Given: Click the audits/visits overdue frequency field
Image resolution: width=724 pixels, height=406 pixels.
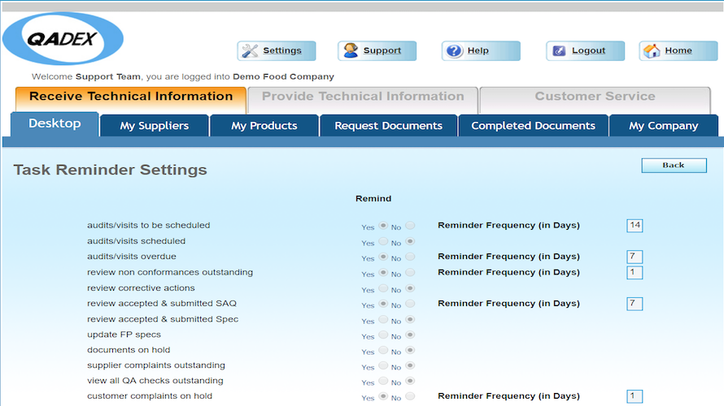Looking at the screenshot, I should 635,257.
